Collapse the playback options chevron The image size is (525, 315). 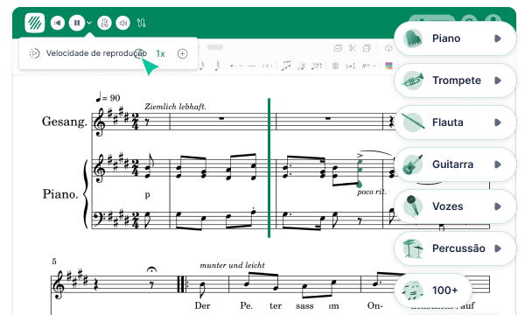click(89, 23)
